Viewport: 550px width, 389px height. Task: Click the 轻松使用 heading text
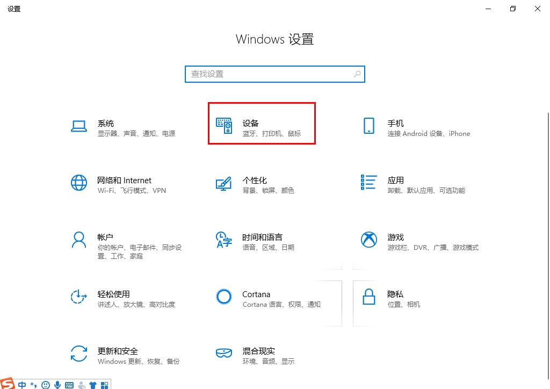(114, 294)
